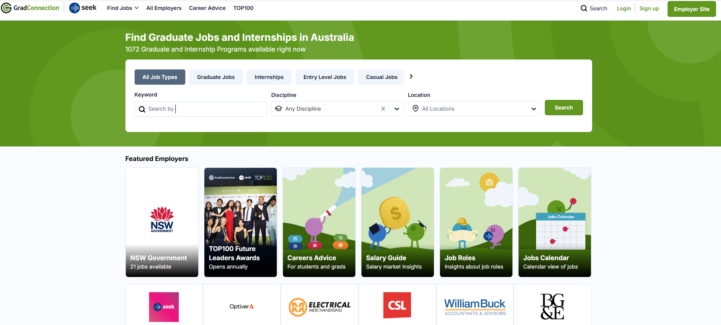The width and height of the screenshot is (721, 325).
Task: Open the Careers Advice card
Action: [x=319, y=222]
